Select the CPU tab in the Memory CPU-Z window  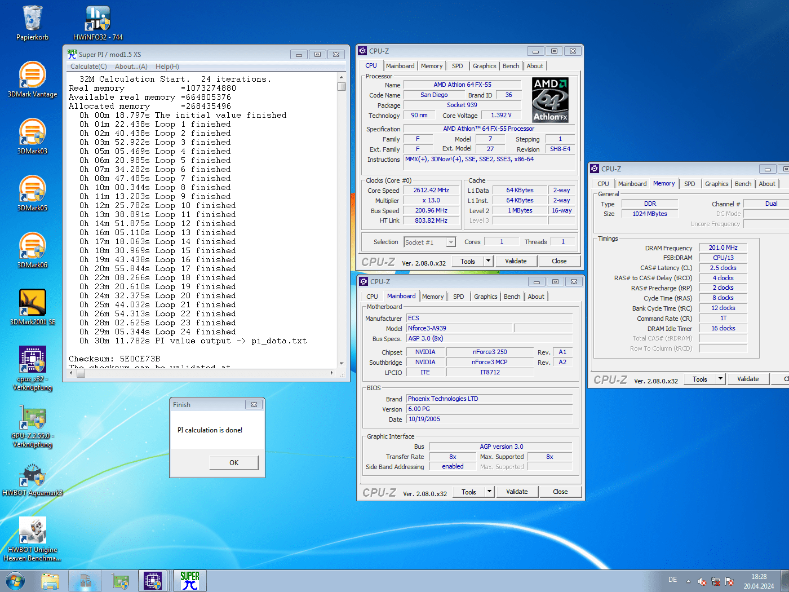[603, 184]
